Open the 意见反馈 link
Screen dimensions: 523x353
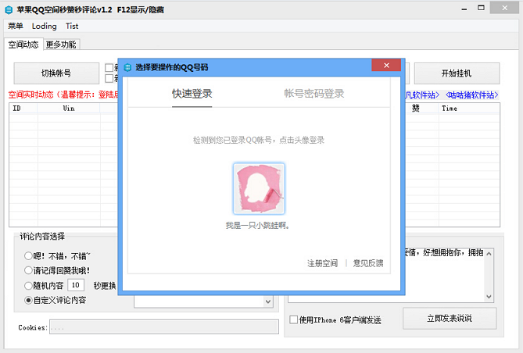(368, 263)
